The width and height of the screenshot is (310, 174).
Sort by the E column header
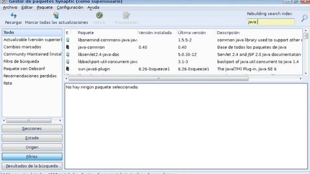[68, 33]
